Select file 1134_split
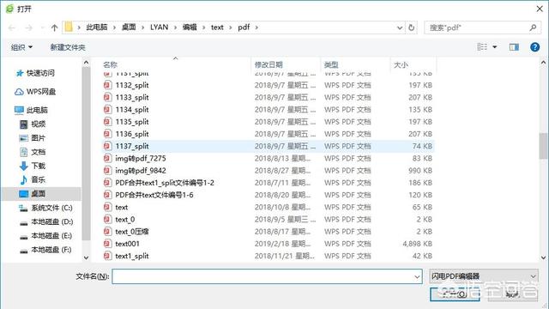Viewport: 549px width, 309px height. coord(132,110)
